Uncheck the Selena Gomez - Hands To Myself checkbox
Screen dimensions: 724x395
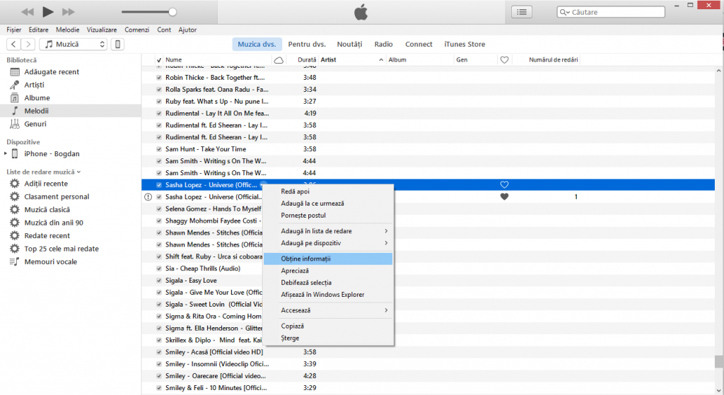[159, 209]
